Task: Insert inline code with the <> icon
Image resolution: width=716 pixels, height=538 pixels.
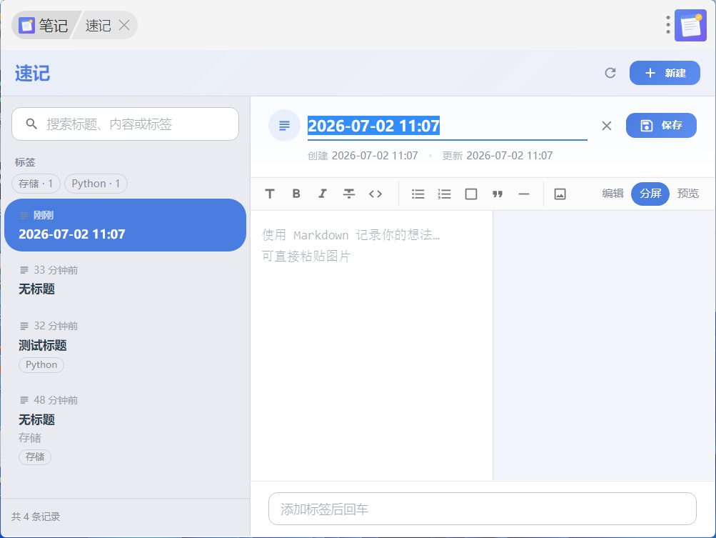Action: coord(375,194)
